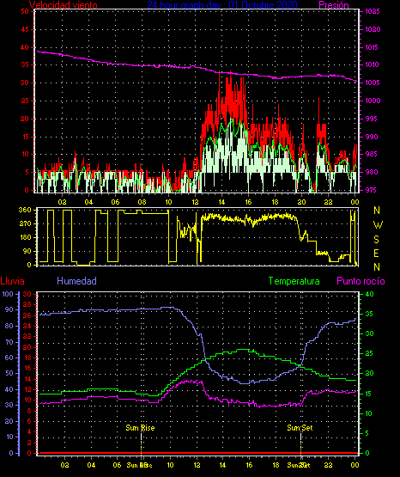Select the 975 pressure axis value
This screenshot has height=477, width=400.
pyautogui.click(x=371, y=190)
